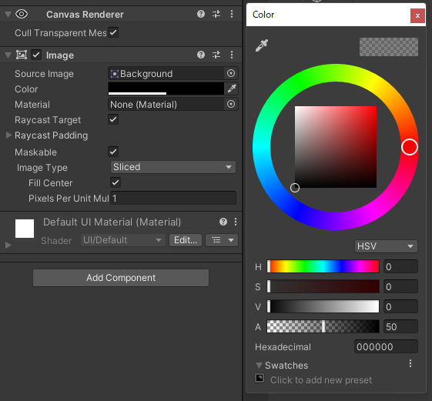Viewport: 432px width, 401px height.
Task: Open Default UI Material help icon
Action: point(223,222)
